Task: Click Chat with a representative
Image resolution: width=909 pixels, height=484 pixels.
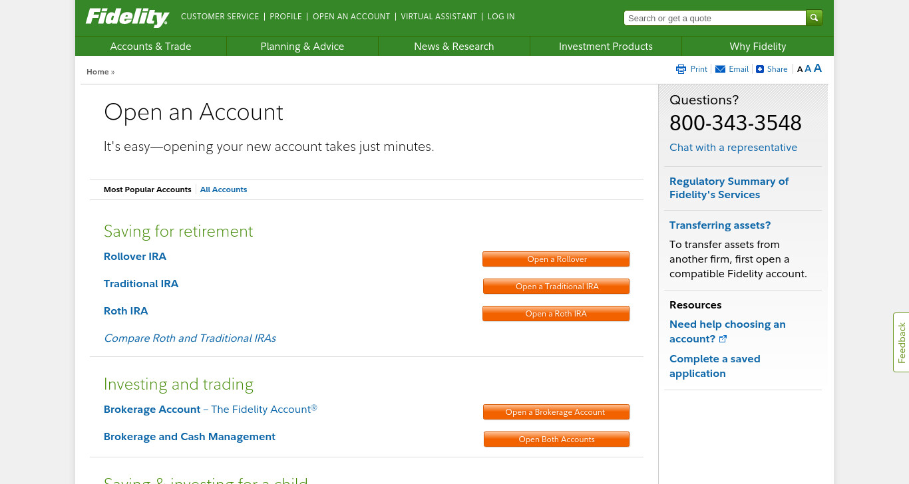Action: click(733, 148)
